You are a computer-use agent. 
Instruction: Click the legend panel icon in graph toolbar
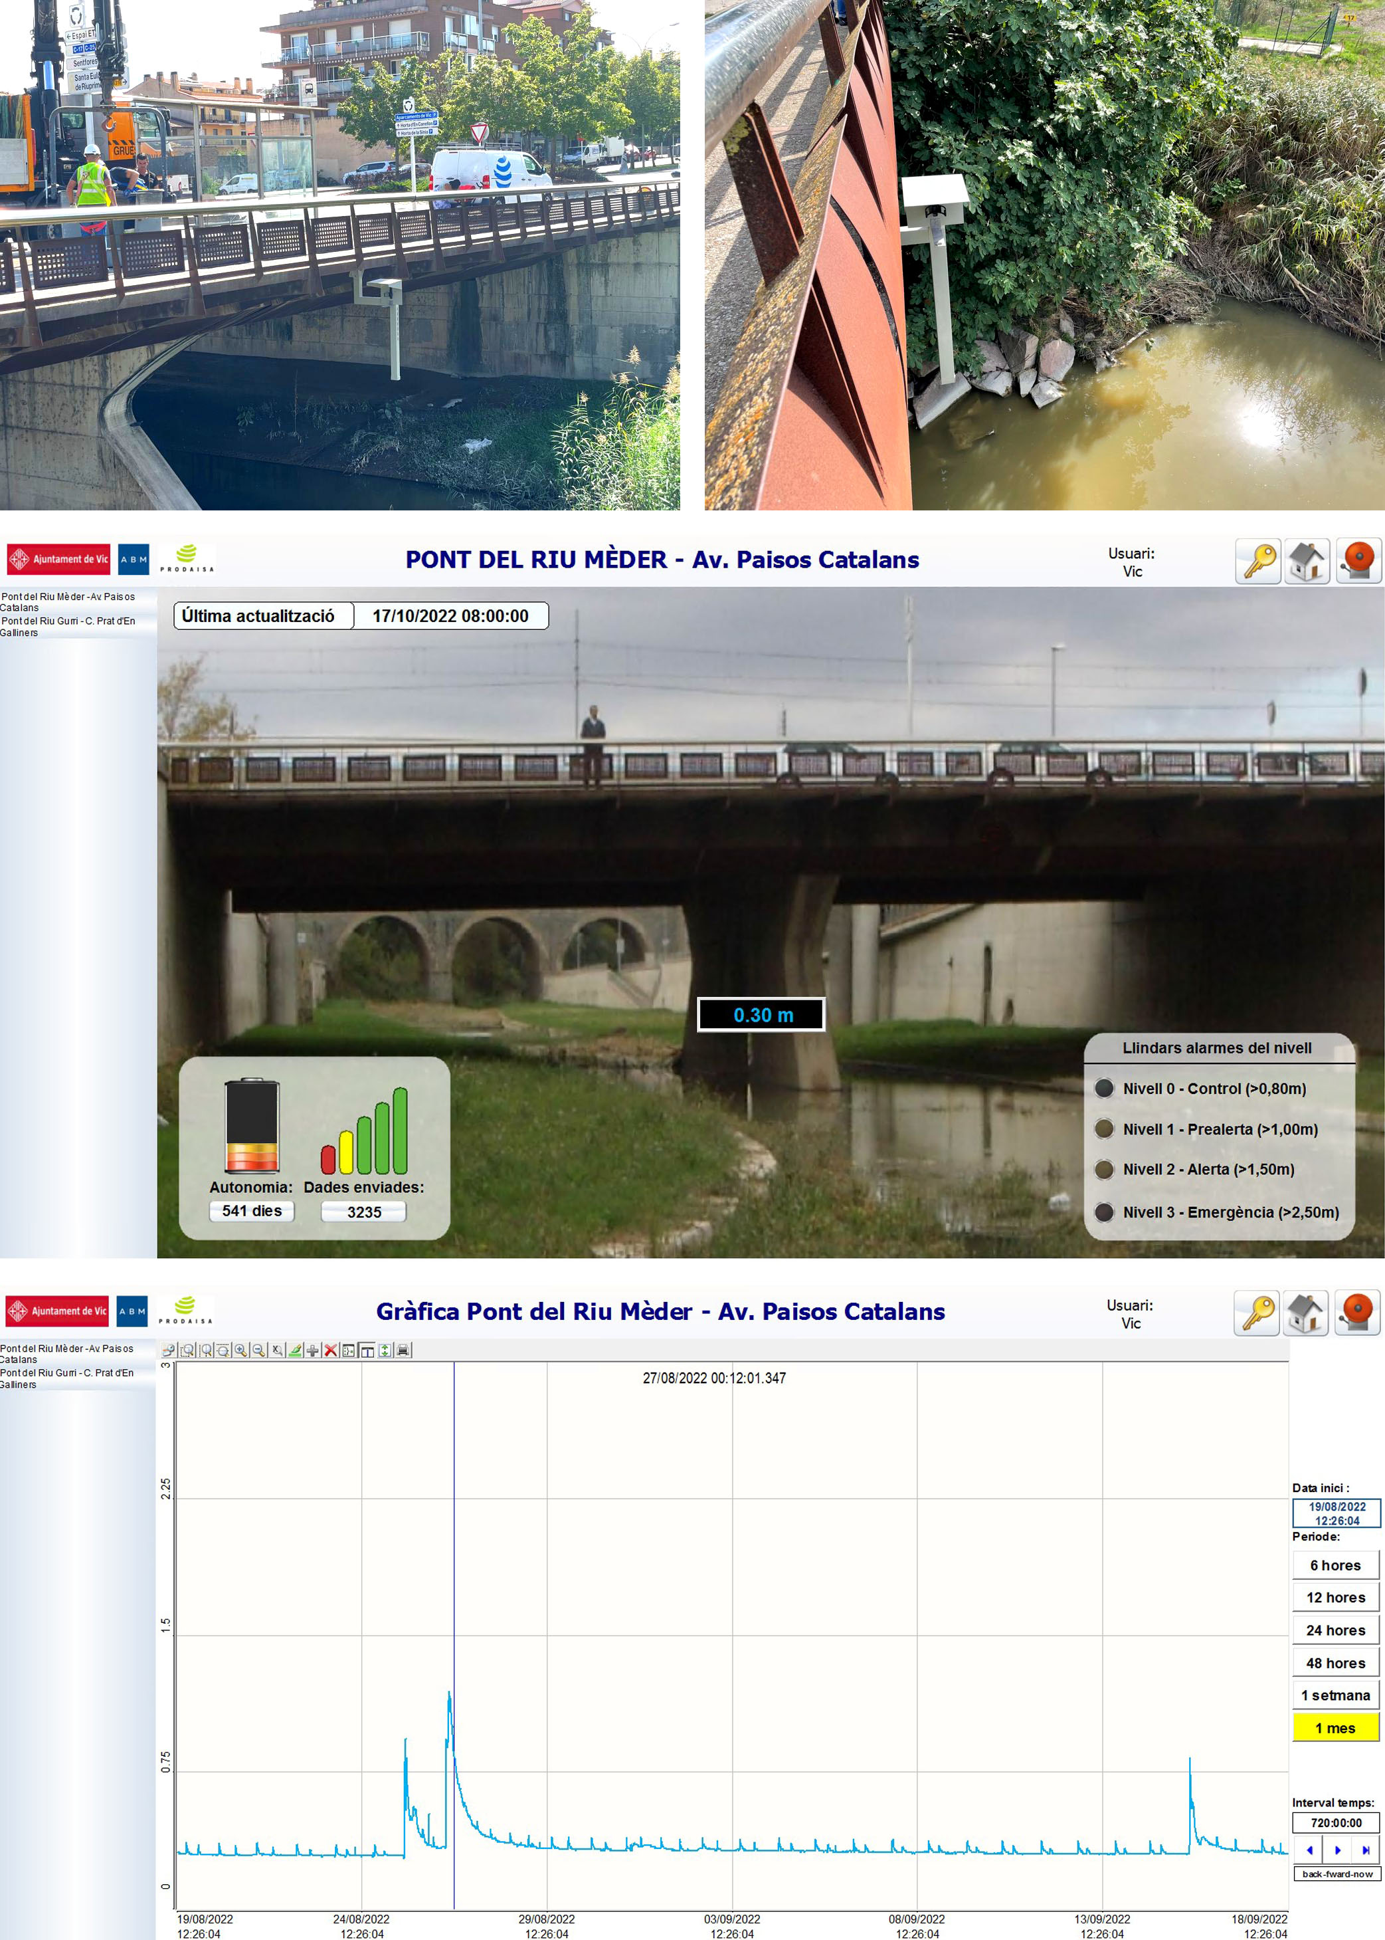(349, 1350)
